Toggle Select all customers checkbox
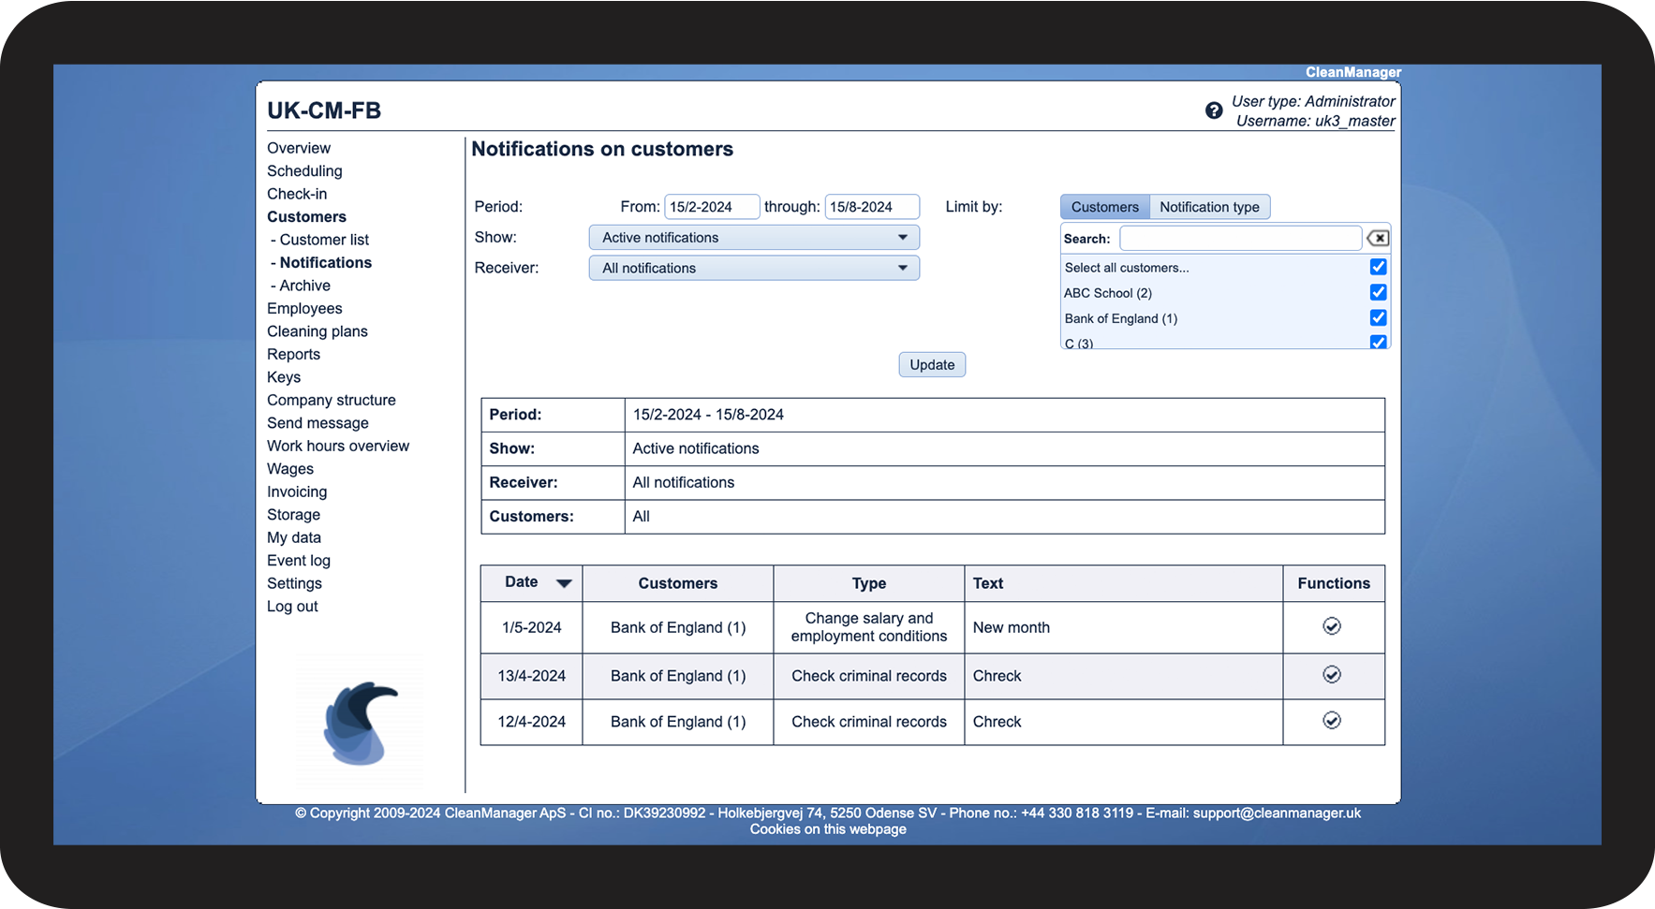The width and height of the screenshot is (1655, 909). click(x=1378, y=267)
